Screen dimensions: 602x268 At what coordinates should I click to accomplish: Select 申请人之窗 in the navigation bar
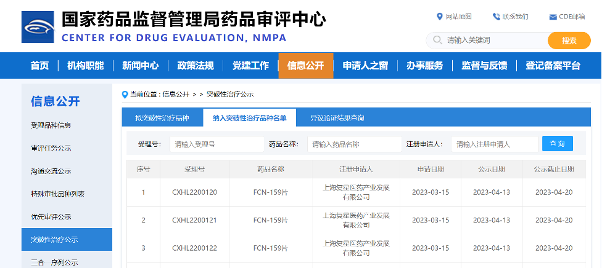[x=365, y=66]
